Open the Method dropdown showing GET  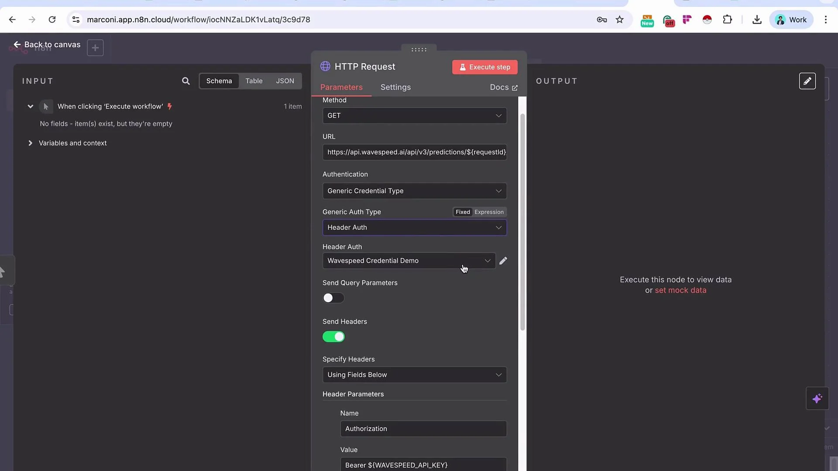pyautogui.click(x=414, y=116)
